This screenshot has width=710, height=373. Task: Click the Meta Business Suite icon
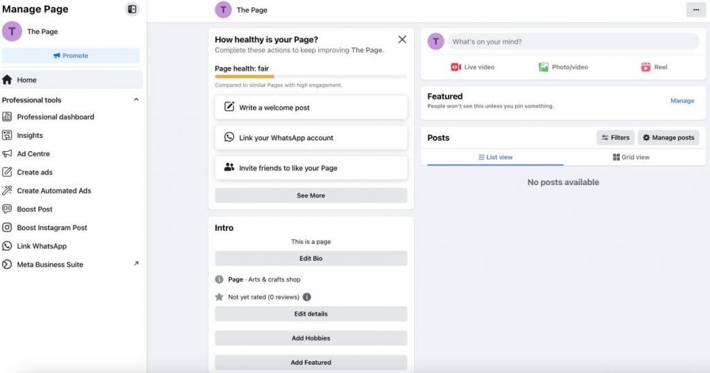[x=7, y=264]
